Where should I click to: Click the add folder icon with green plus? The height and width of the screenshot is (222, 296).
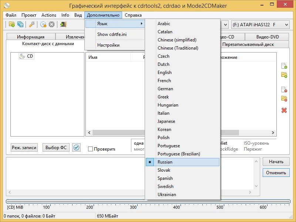click(284, 75)
